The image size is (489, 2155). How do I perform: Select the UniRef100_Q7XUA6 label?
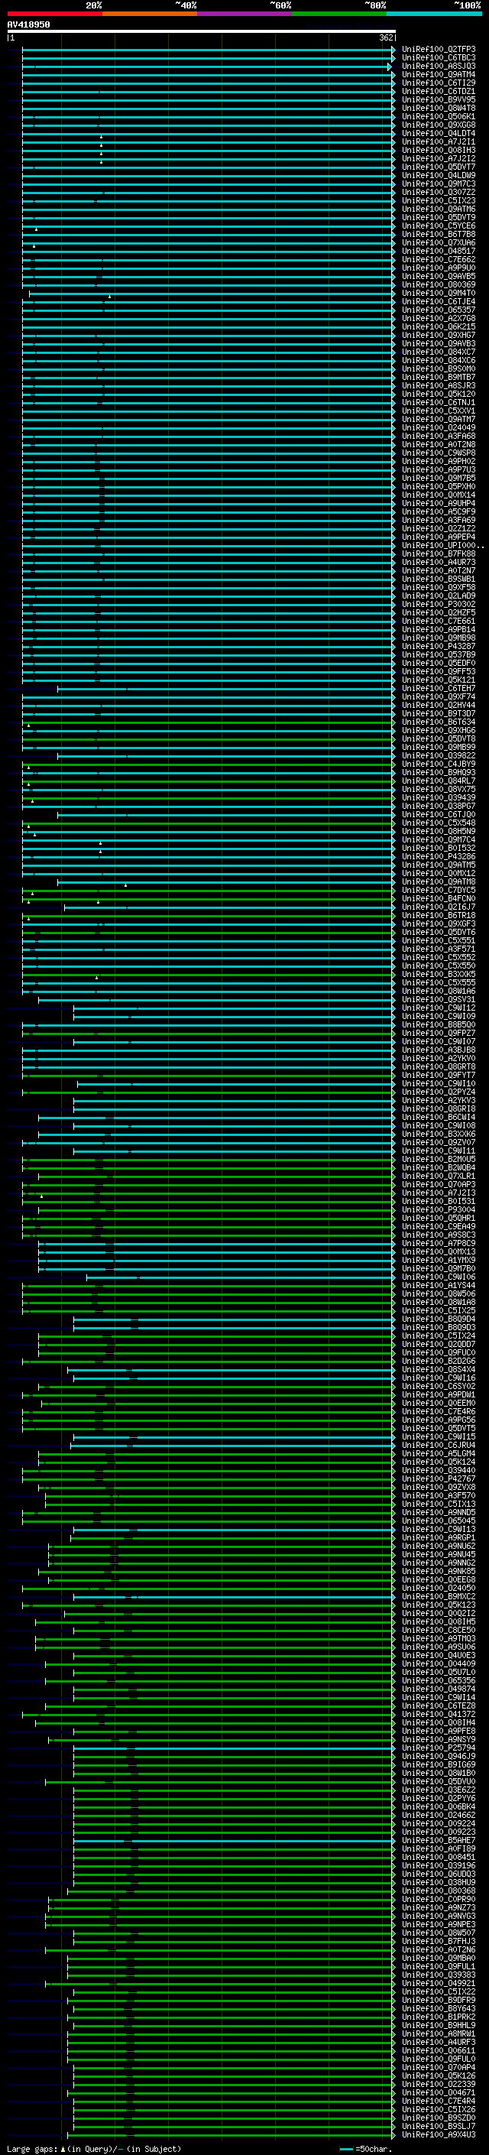pyautogui.click(x=439, y=242)
